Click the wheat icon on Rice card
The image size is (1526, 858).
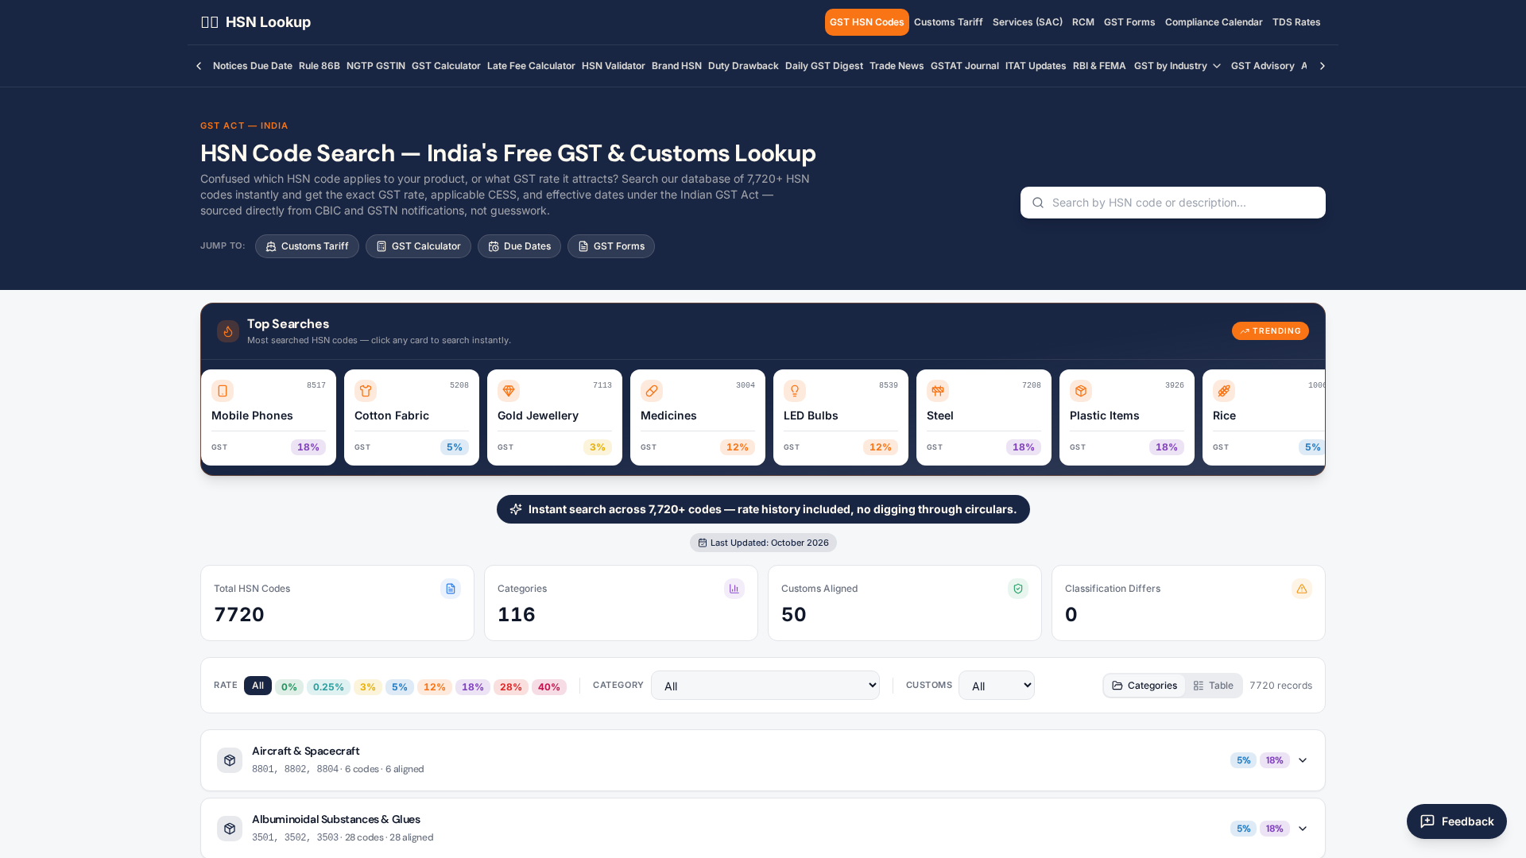tap(1224, 391)
